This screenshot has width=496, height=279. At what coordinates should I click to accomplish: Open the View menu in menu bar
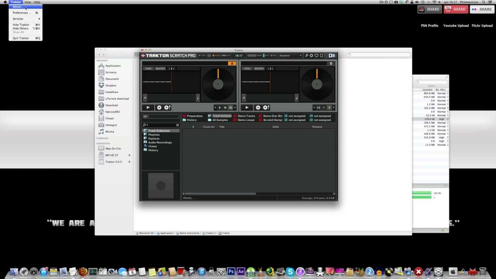28,2
